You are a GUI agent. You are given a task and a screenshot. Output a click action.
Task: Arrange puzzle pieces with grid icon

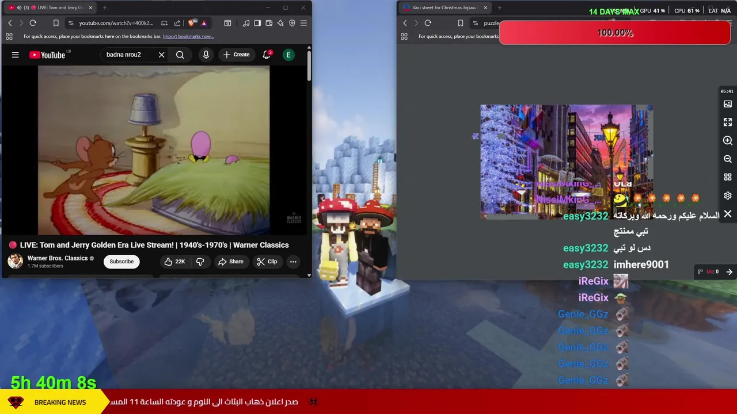(728, 177)
